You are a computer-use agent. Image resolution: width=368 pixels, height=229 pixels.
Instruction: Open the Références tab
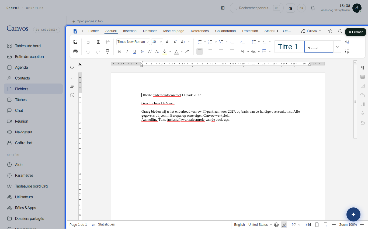[200, 31]
